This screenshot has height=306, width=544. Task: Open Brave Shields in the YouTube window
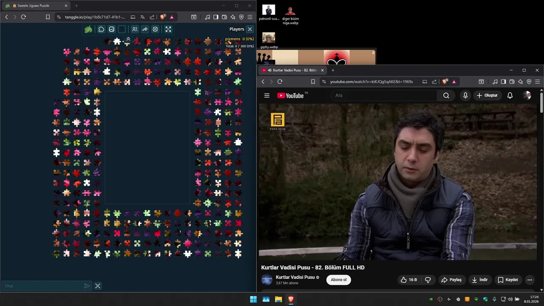pos(445,82)
